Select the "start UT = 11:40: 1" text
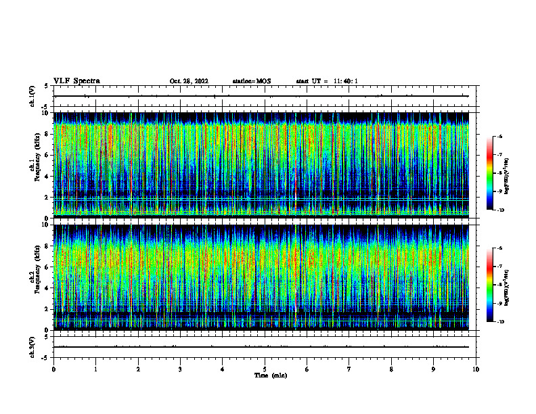The image size is (536, 414). pyautogui.click(x=327, y=81)
